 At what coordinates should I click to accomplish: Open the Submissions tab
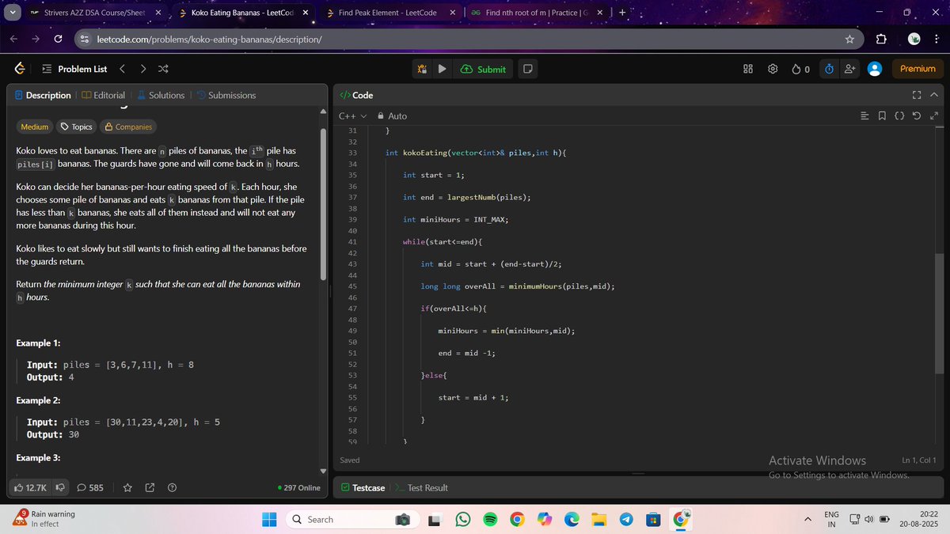coord(226,95)
